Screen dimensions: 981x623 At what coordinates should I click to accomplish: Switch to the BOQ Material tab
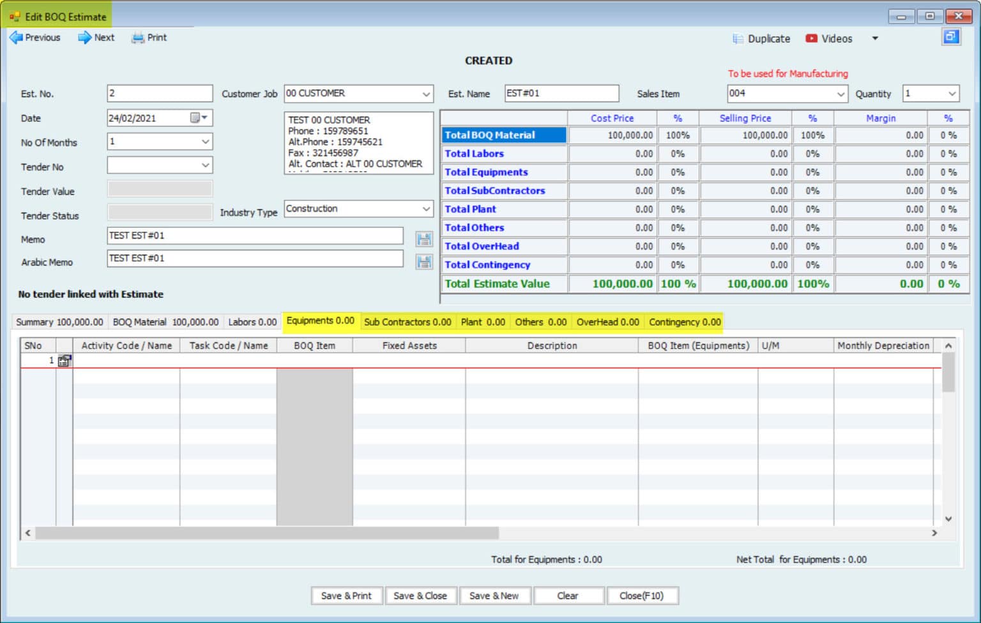point(165,322)
